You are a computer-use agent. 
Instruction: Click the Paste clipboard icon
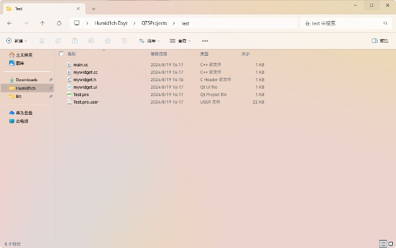[x=75, y=41]
